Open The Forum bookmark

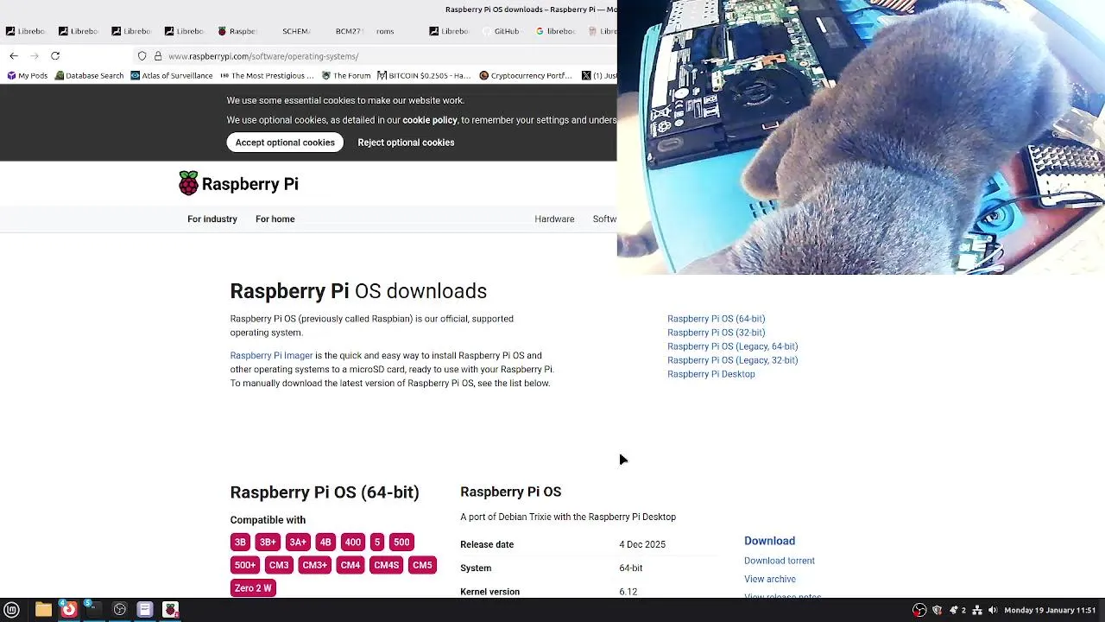pyautogui.click(x=346, y=76)
